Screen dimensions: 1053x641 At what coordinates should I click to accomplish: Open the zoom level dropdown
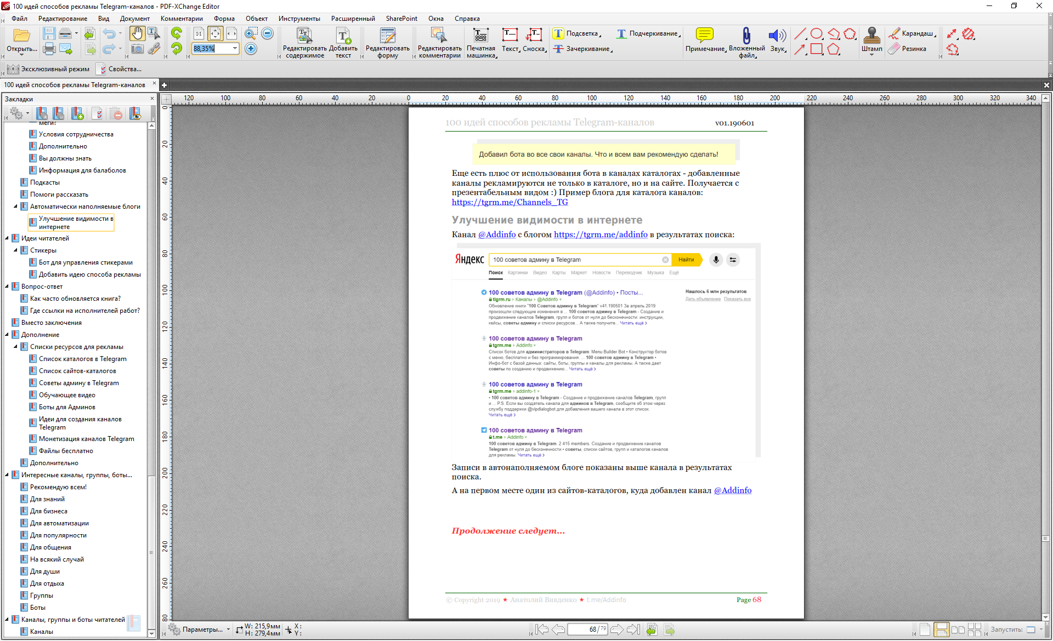(x=235, y=49)
